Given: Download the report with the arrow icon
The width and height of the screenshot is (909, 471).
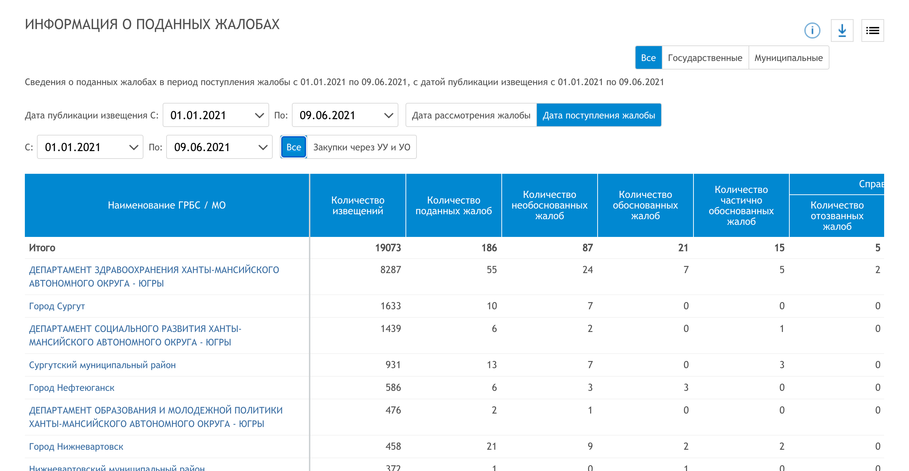Looking at the screenshot, I should pos(842,31).
